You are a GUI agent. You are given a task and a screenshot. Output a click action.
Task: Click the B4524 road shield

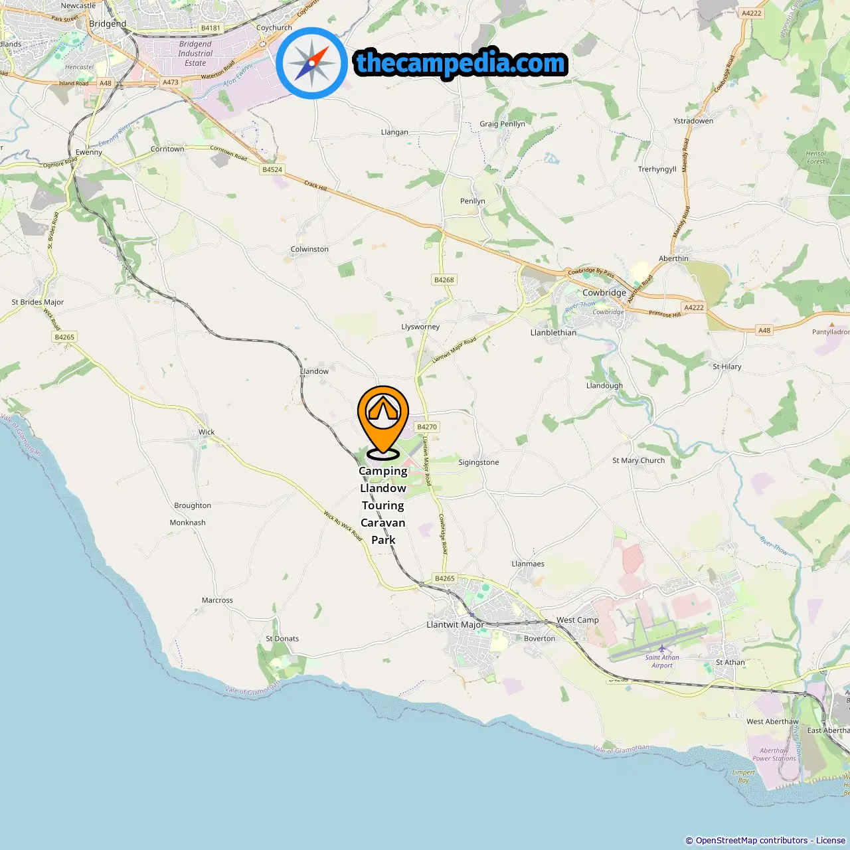pos(272,169)
